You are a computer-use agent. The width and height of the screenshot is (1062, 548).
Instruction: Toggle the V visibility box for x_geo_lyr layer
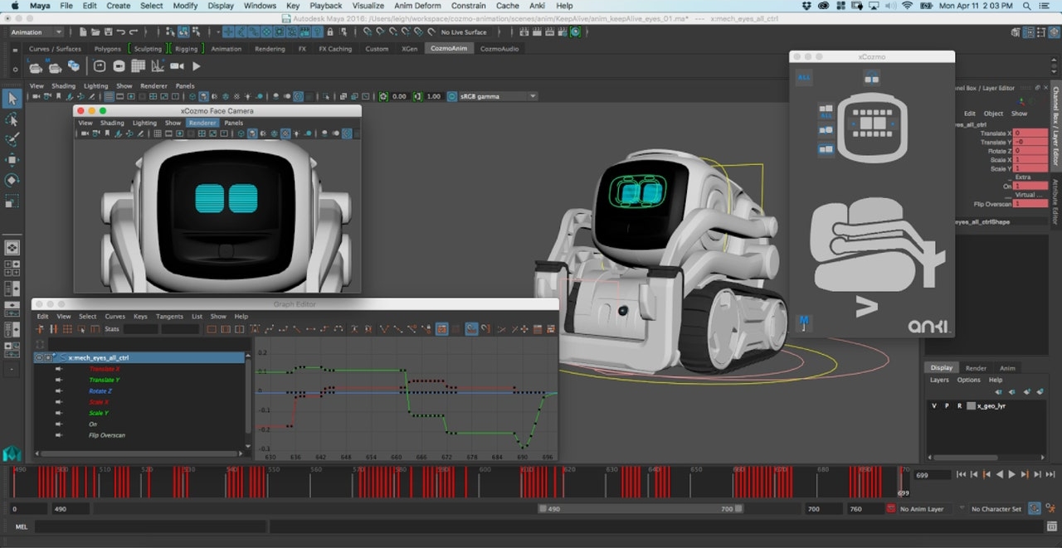pos(933,405)
